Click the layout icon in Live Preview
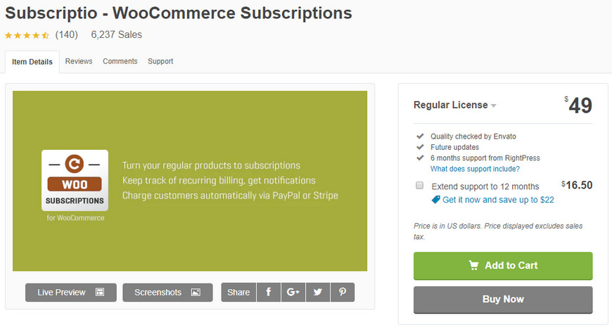The width and height of the screenshot is (612, 332). pos(100,292)
